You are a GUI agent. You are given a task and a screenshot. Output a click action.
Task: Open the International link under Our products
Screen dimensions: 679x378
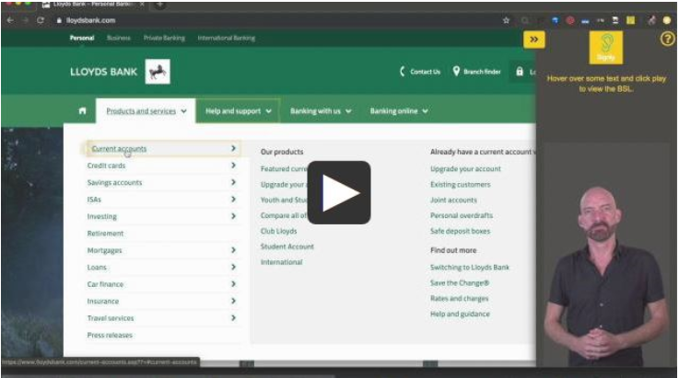[282, 262]
